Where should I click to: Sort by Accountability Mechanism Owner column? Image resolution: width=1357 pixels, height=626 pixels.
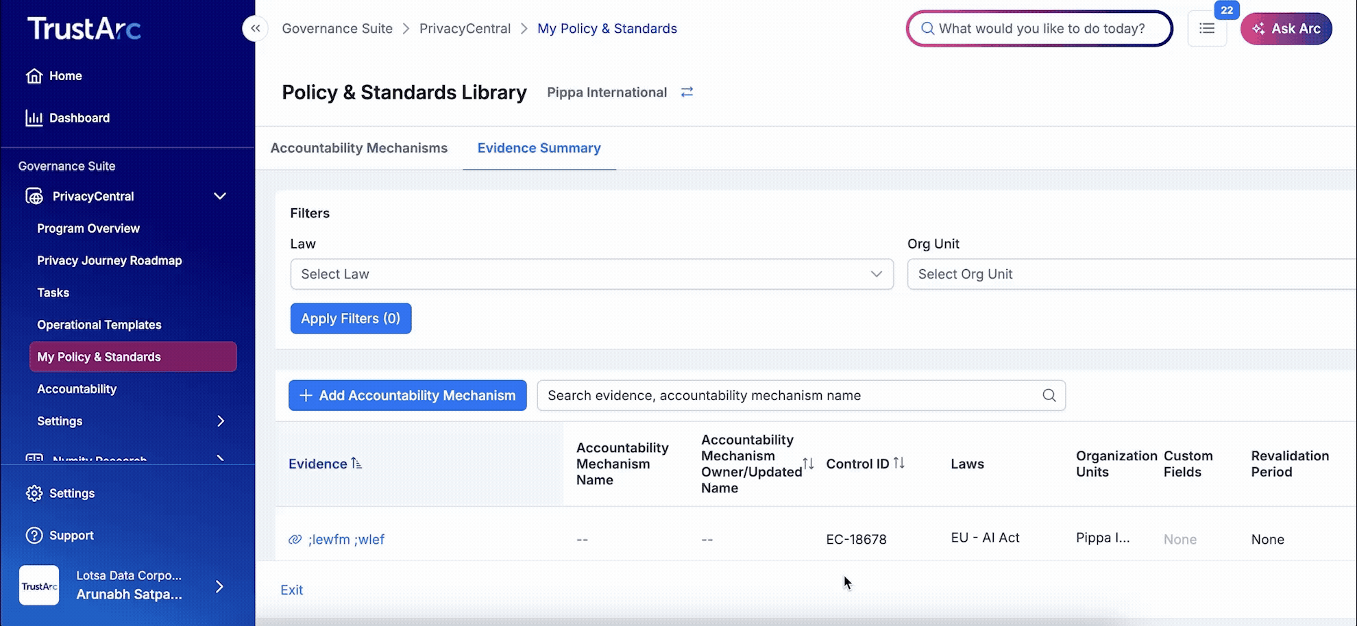[809, 464]
